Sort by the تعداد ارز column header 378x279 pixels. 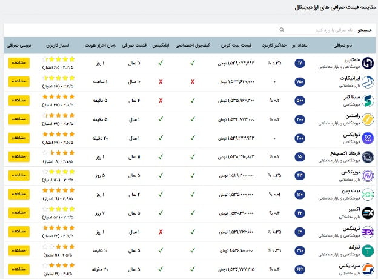click(300, 45)
